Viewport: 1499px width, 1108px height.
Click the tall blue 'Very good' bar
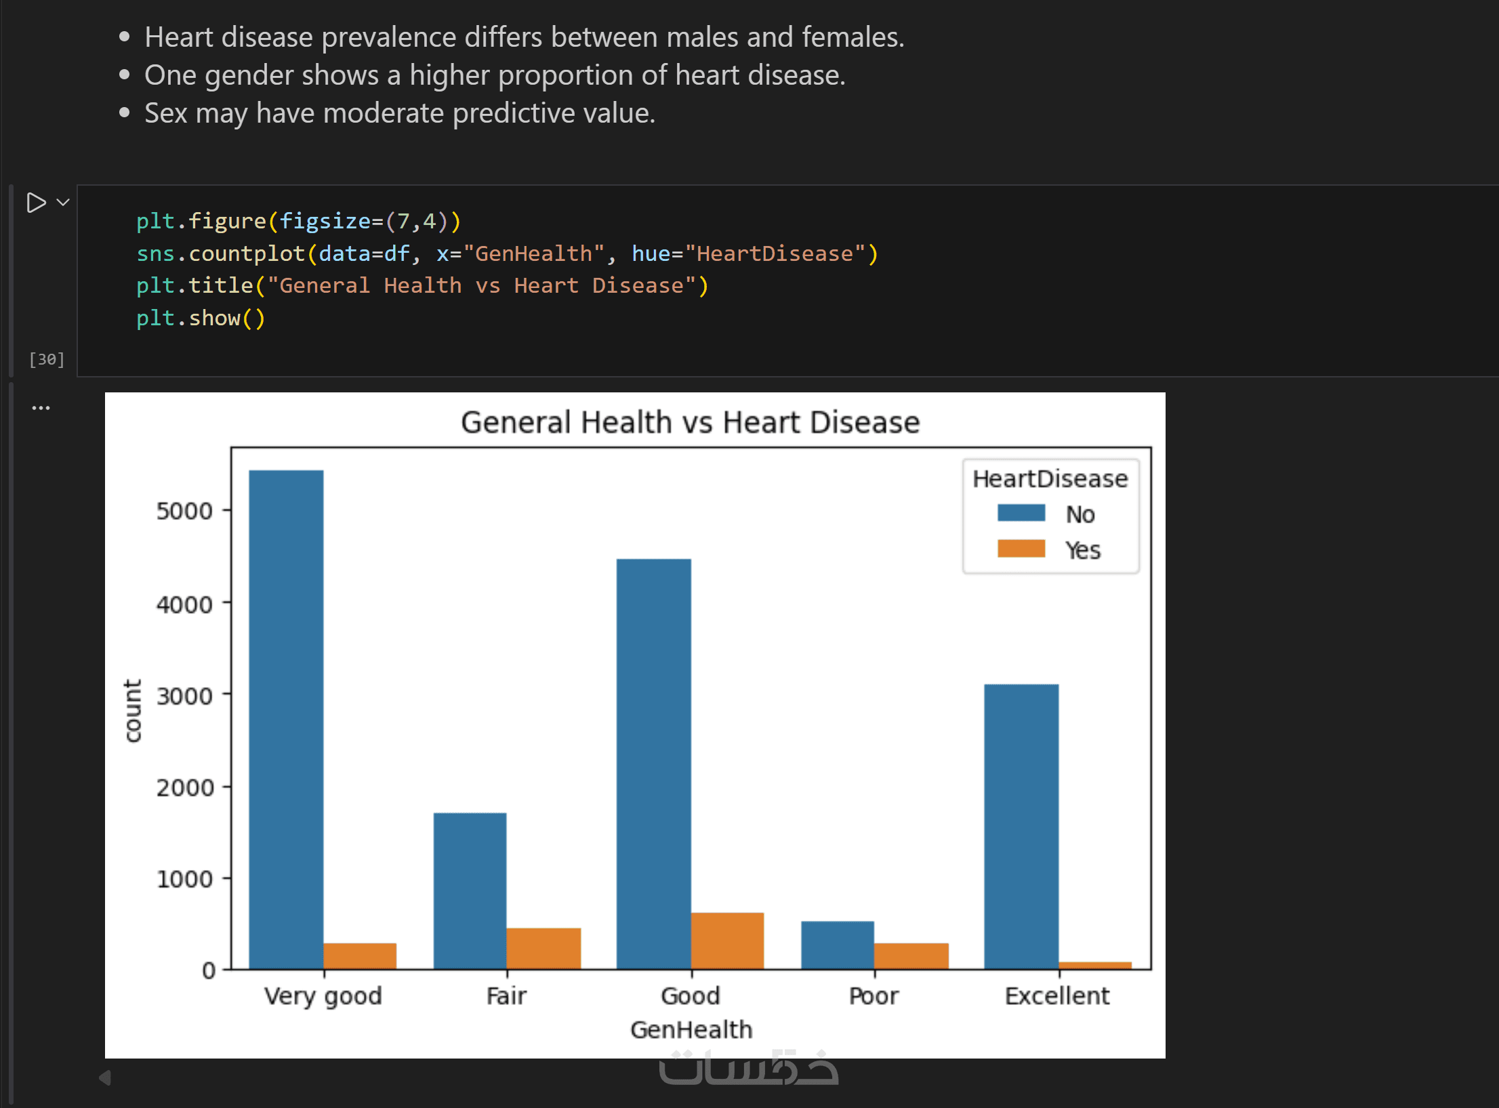point(286,718)
